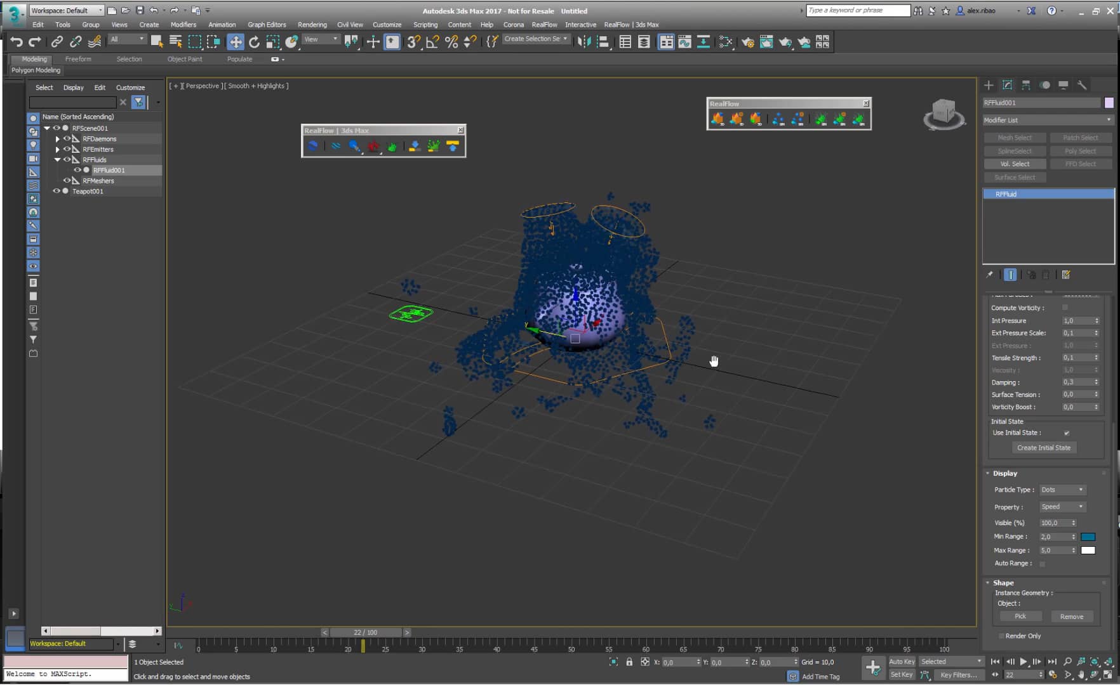Open the selection filter All dropdown

tap(127, 39)
